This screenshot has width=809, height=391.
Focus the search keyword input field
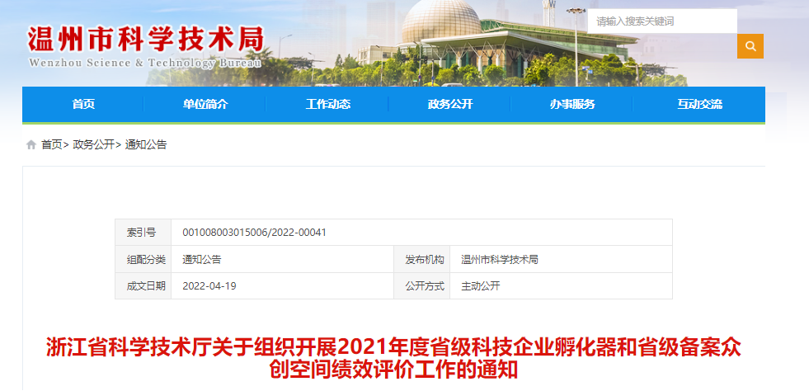(x=662, y=21)
